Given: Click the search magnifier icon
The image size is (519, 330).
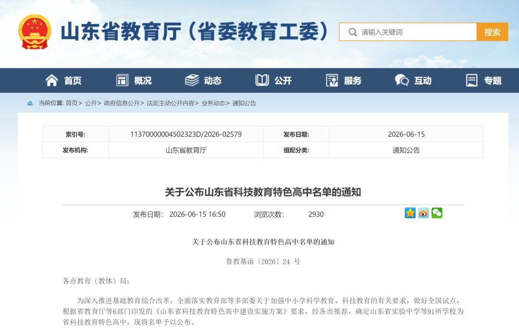Looking at the screenshot, I should [353, 32].
